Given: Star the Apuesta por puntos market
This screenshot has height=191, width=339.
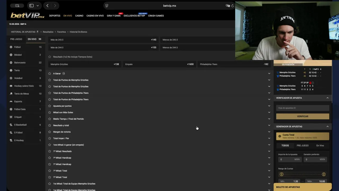Looking at the screenshot, I should pos(50,106).
